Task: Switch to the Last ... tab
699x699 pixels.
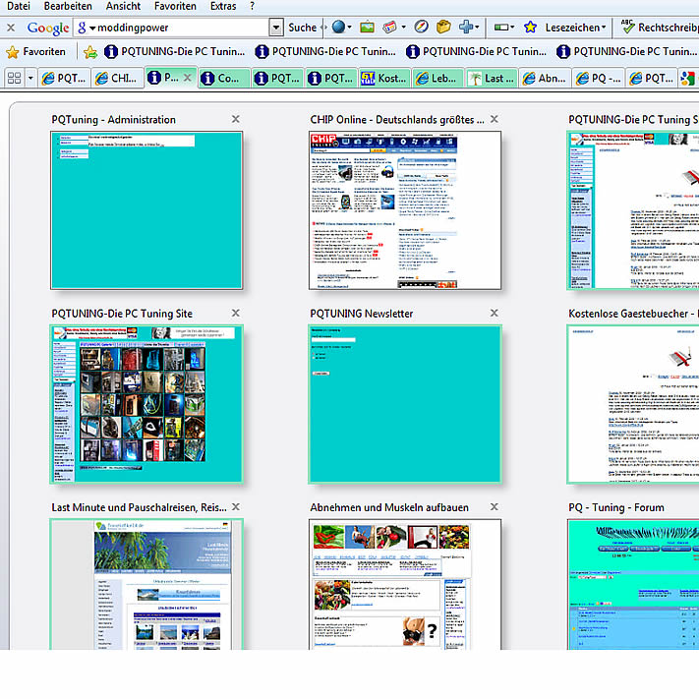Action: 492,79
